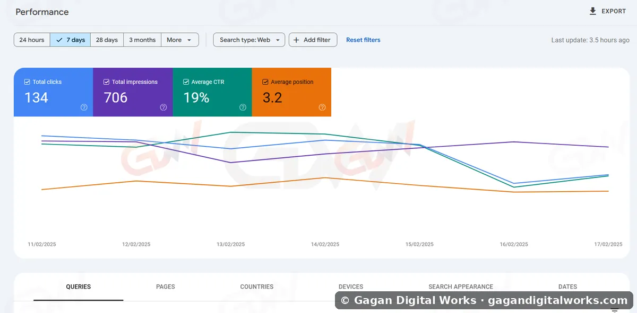
Task: Open help icon on Average position card
Action: pos(322,107)
